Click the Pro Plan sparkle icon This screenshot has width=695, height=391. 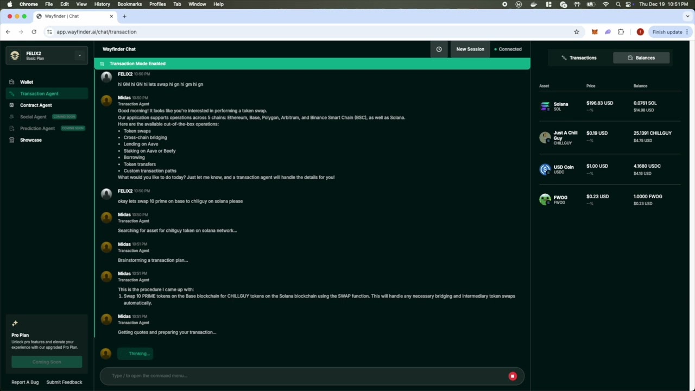tap(15, 324)
